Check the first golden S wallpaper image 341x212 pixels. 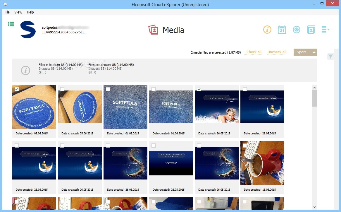click(x=108, y=146)
